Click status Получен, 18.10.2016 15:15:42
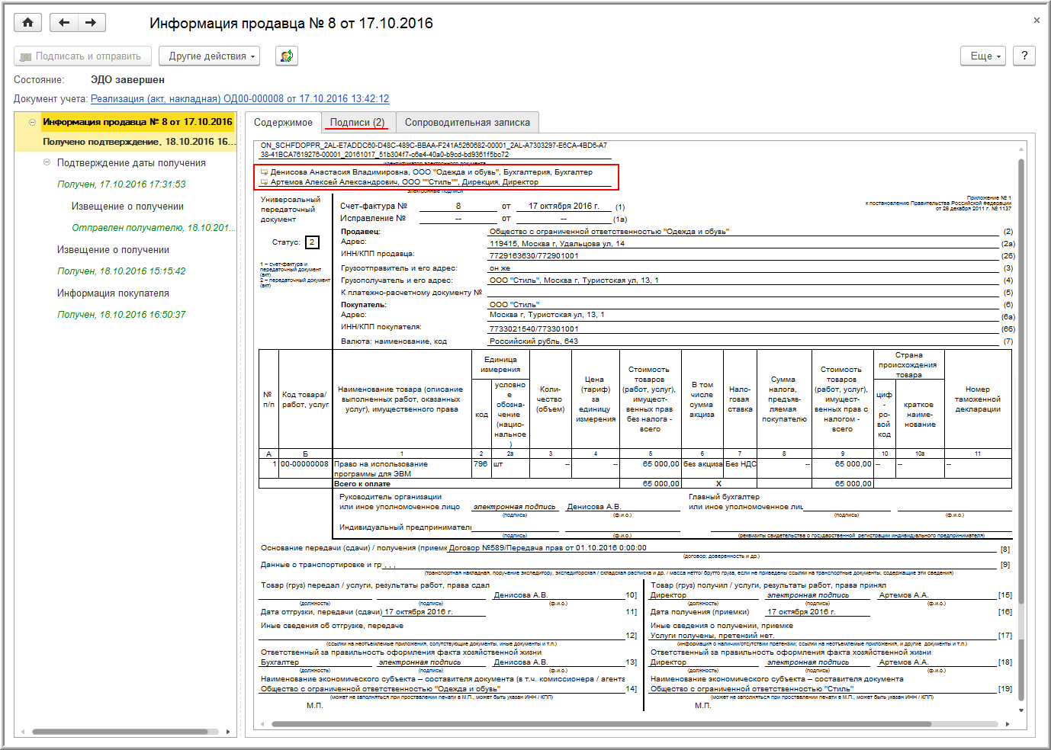This screenshot has height=750, width=1051. pos(121,271)
